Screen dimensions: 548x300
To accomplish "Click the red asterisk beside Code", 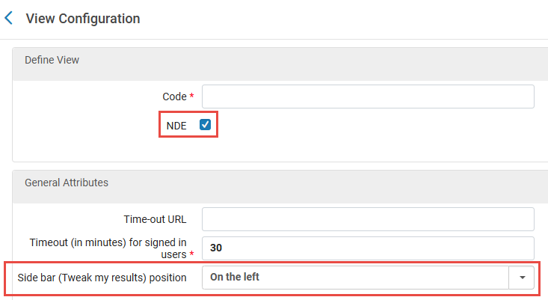I will [x=192, y=97].
